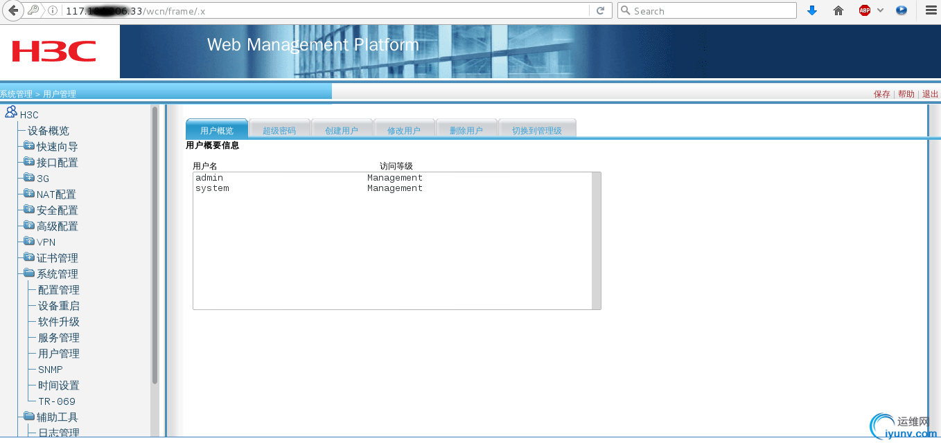Open the browser hamburger menu
941x445 pixels.
tap(931, 10)
